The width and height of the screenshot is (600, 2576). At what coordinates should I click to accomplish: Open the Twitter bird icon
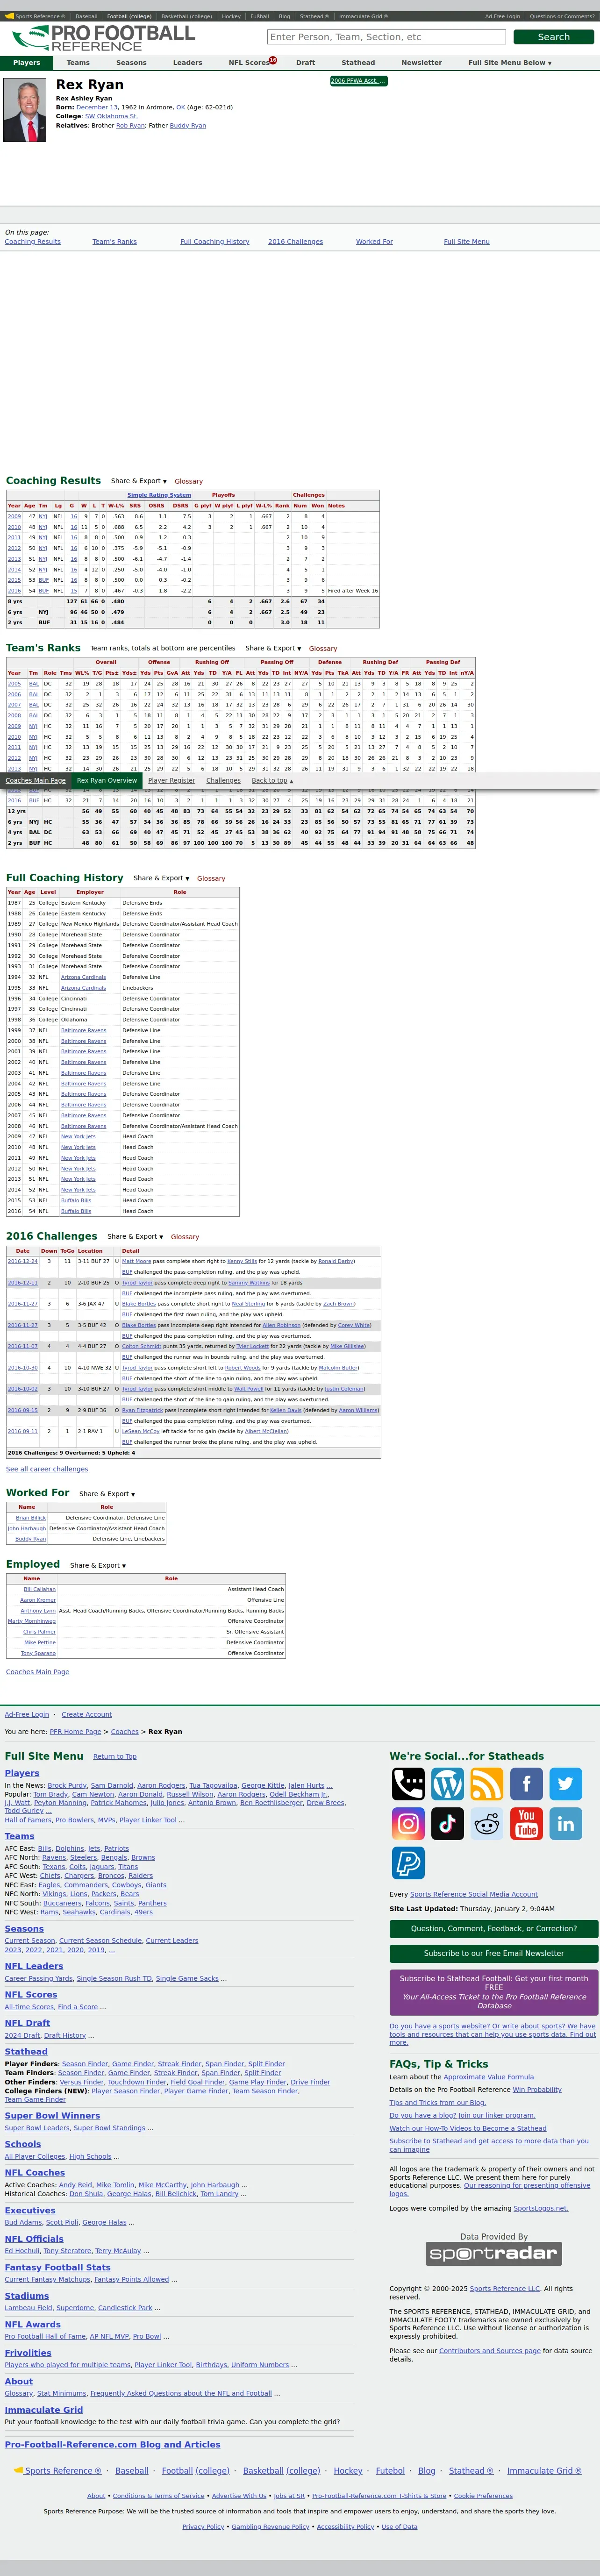566,1784
